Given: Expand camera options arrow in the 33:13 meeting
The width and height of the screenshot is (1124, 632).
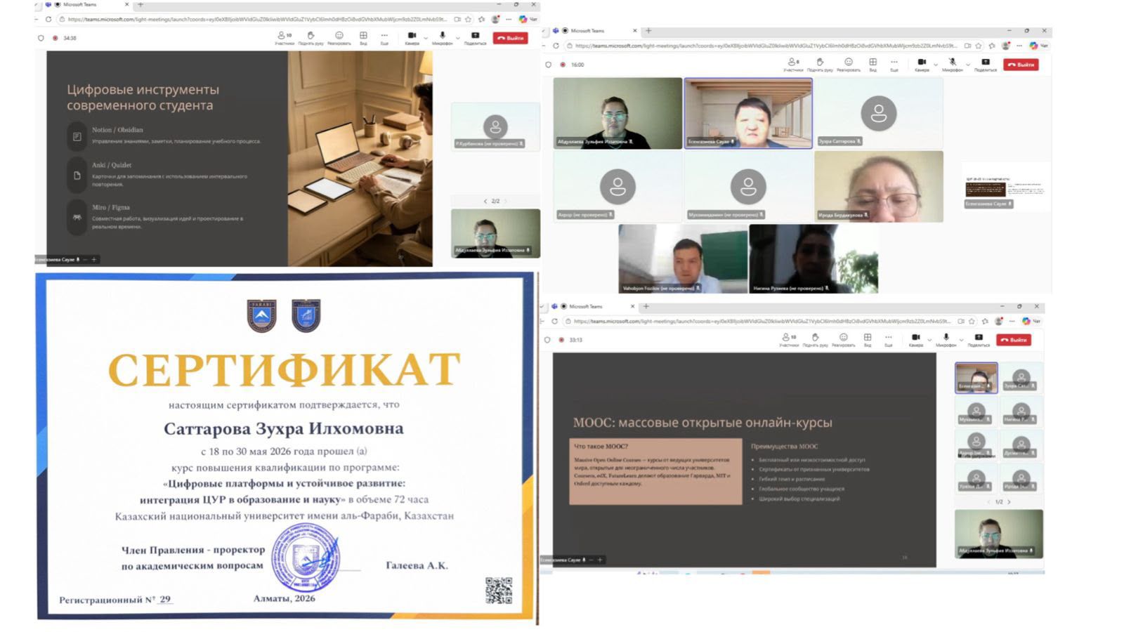Looking at the screenshot, I should [929, 340].
